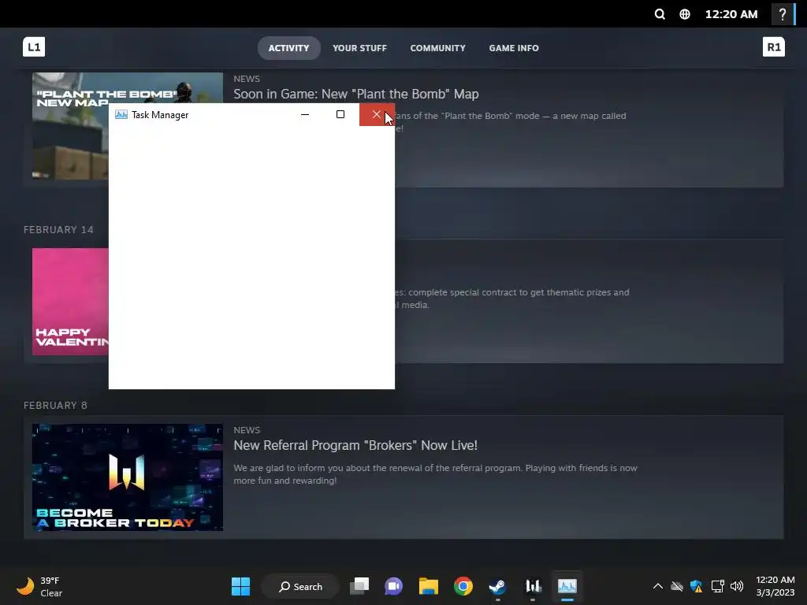
Task: Open the taskbar clock showing 3/3/2023
Action: [775, 586]
